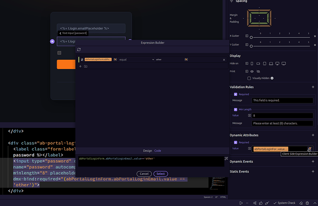318x206 pixels.
Task: Add a new Static Event
Action: click(x=313, y=172)
